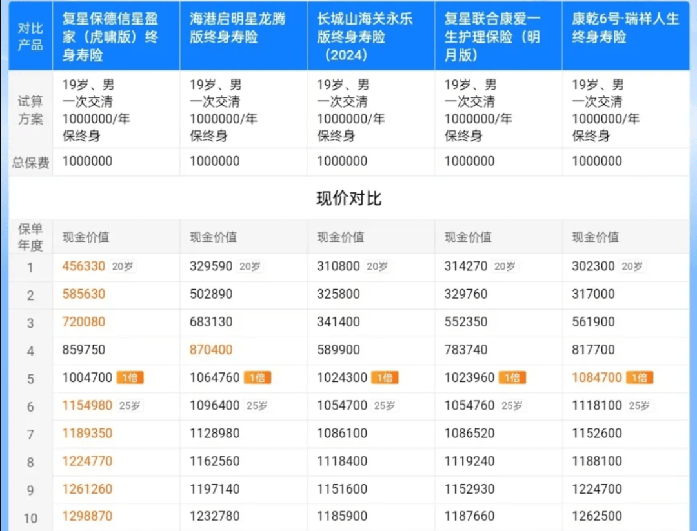This screenshot has width=697, height=531.
Task: Click the 1倍 badge beside 1004700
Action: (130, 377)
